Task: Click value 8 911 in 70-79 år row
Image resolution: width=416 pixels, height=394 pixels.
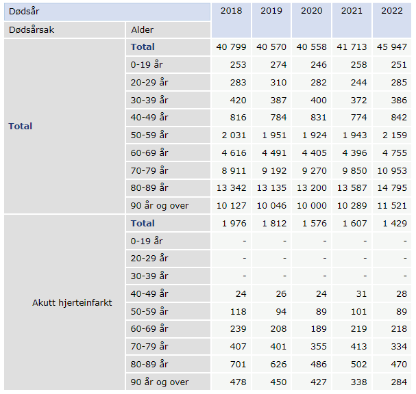Action: click(x=234, y=170)
